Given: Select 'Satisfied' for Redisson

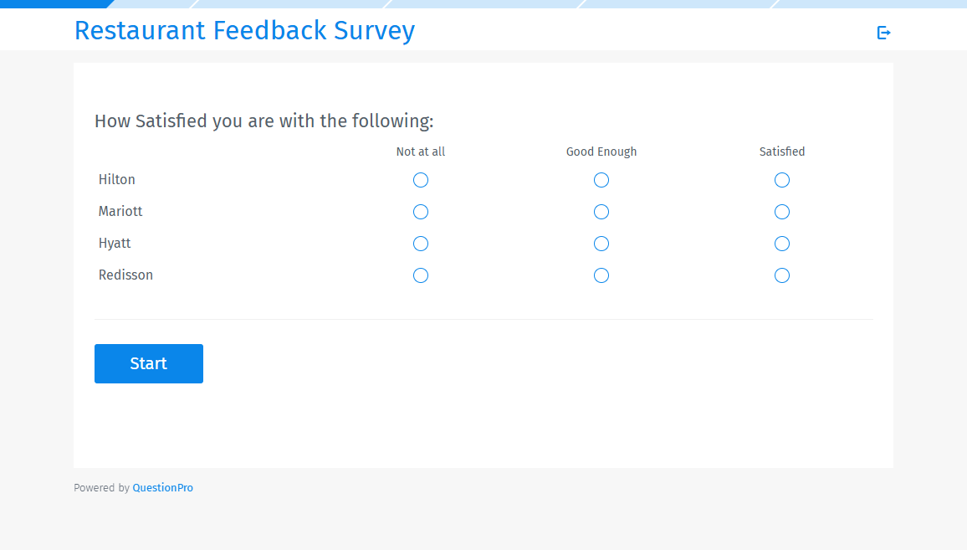Looking at the screenshot, I should (x=781, y=275).
